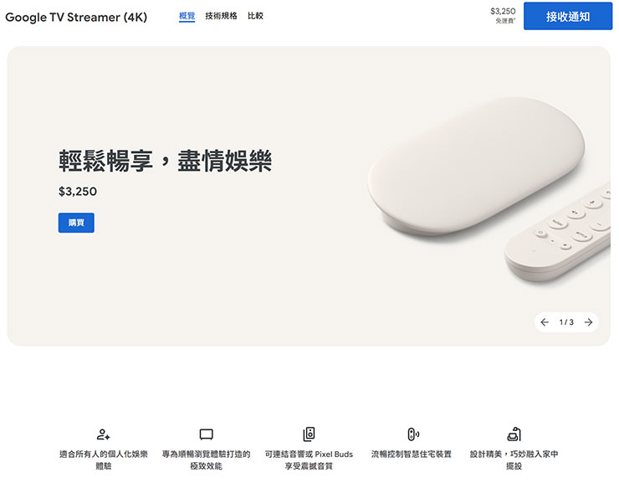Image resolution: width=619 pixels, height=483 pixels.
Task: Switch to the 技術規格 tab
Action: pyautogui.click(x=221, y=16)
